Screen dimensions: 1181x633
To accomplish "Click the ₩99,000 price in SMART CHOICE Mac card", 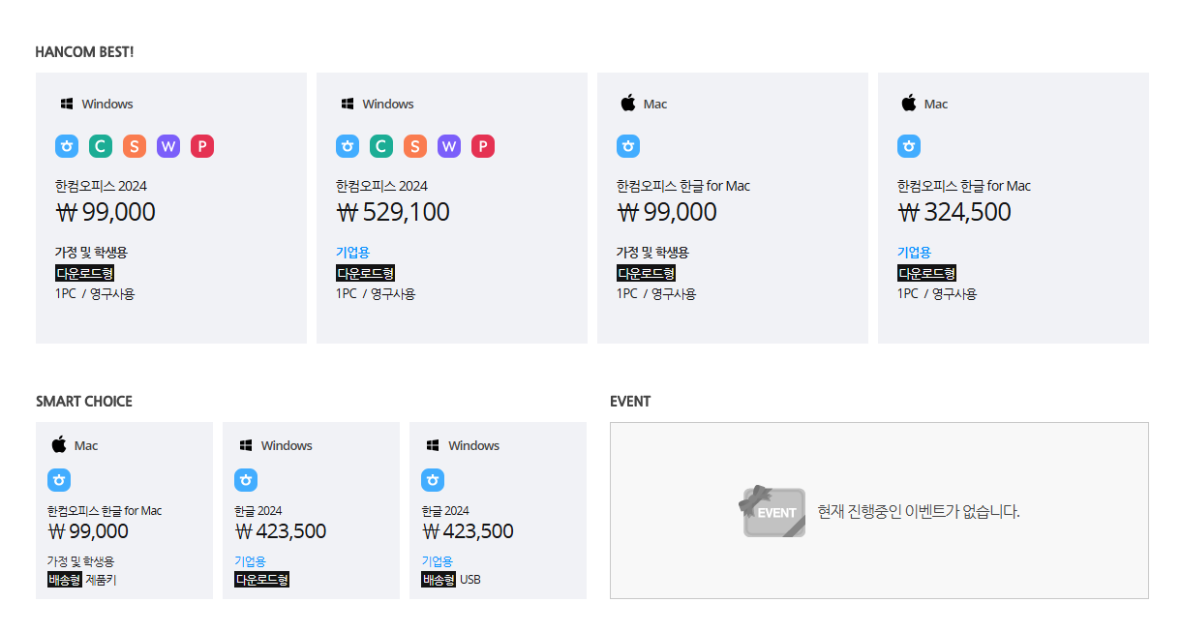I will 88,531.
